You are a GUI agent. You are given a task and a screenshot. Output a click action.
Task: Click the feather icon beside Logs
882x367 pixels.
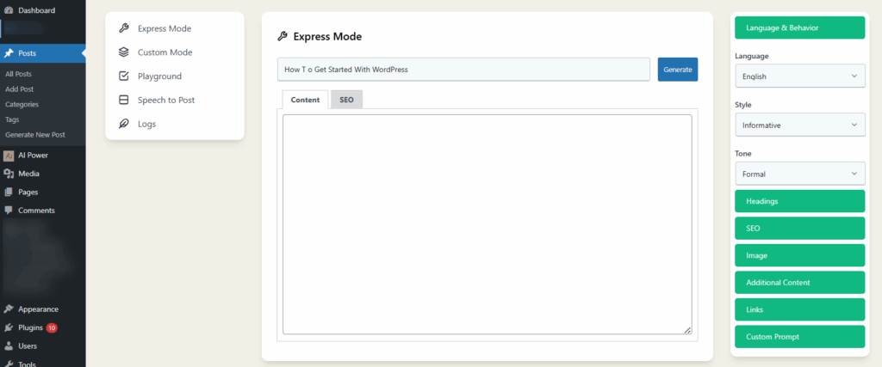124,124
